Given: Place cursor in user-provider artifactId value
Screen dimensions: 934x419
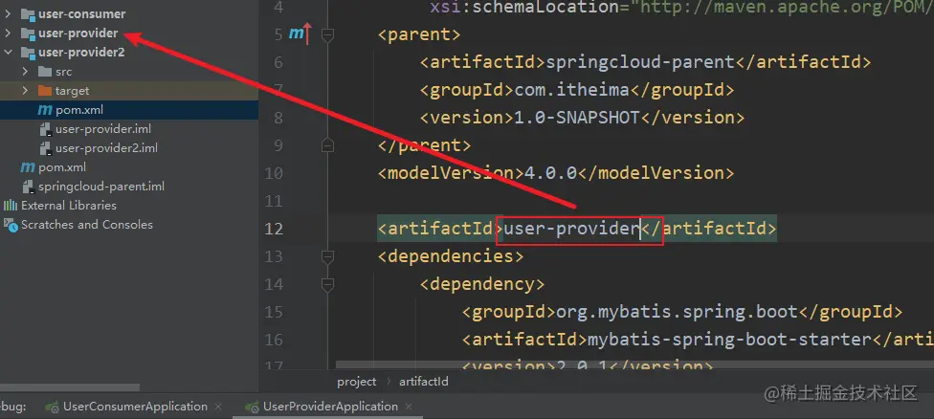Looking at the screenshot, I should (571, 229).
